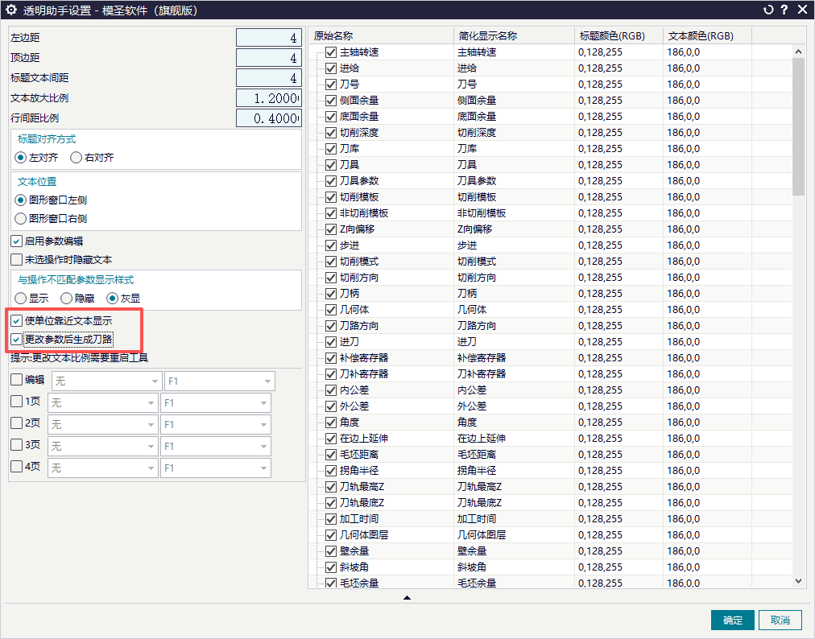The height and width of the screenshot is (639, 815).
Task: Open help via the question mark icon
Action: tap(784, 10)
